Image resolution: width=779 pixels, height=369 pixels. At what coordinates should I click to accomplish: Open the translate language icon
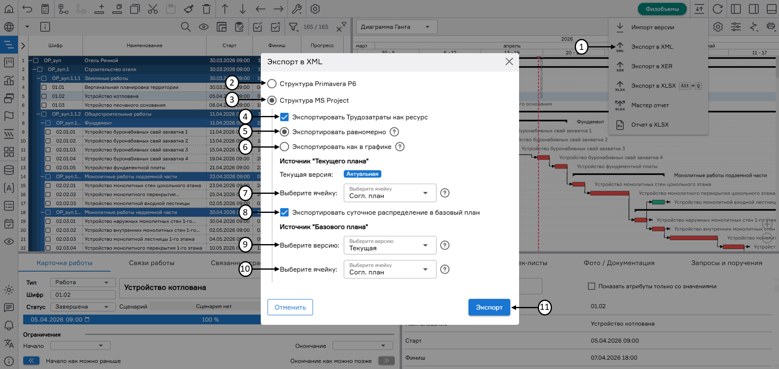tap(9, 343)
